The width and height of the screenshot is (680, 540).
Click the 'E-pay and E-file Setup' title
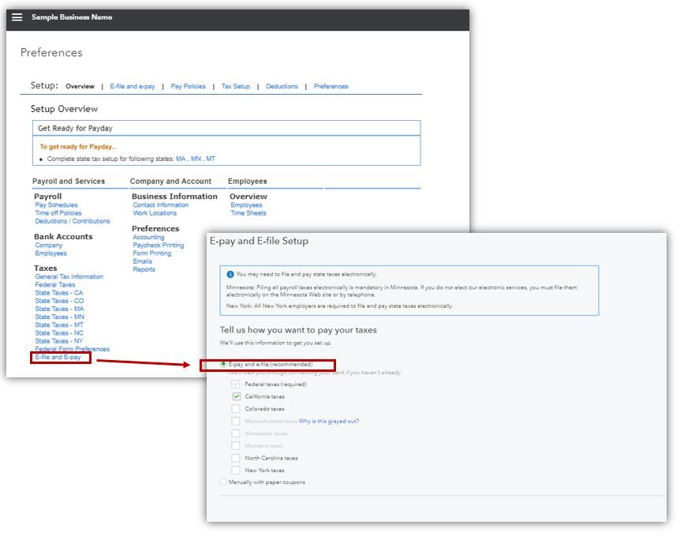[259, 241]
